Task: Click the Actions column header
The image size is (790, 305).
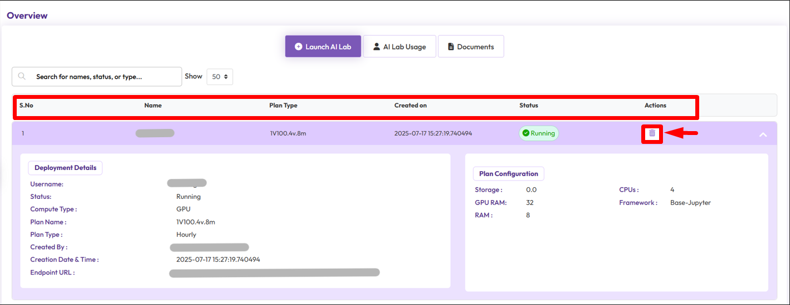Action: click(x=655, y=106)
